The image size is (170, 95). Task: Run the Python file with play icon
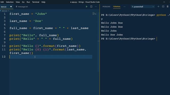click(x=87, y=7)
